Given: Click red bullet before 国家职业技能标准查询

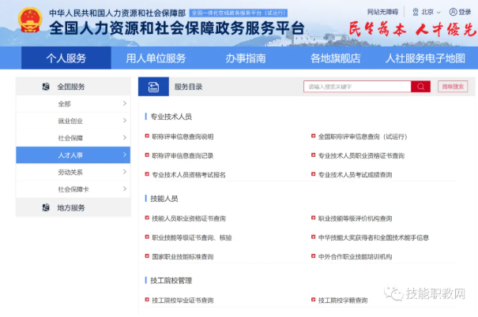Looking at the screenshot, I should coord(147,256).
